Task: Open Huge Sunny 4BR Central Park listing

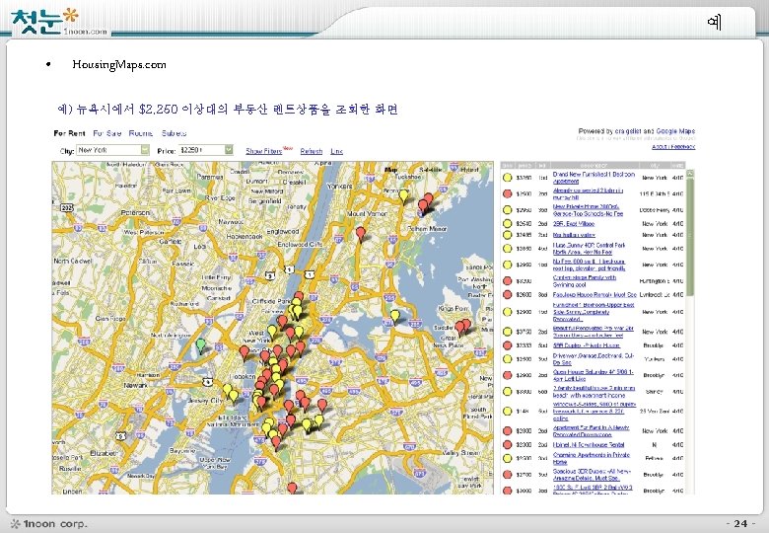Action: click(589, 249)
